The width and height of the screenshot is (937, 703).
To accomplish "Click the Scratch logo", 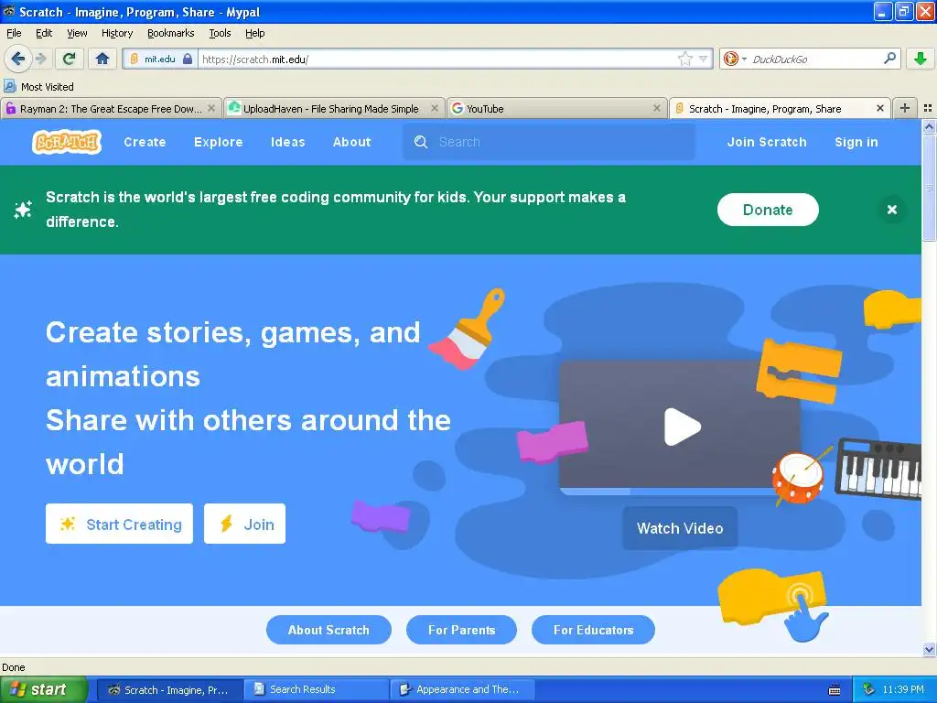I will [x=66, y=142].
